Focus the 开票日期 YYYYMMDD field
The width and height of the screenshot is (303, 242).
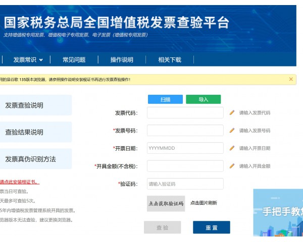click(x=185, y=148)
